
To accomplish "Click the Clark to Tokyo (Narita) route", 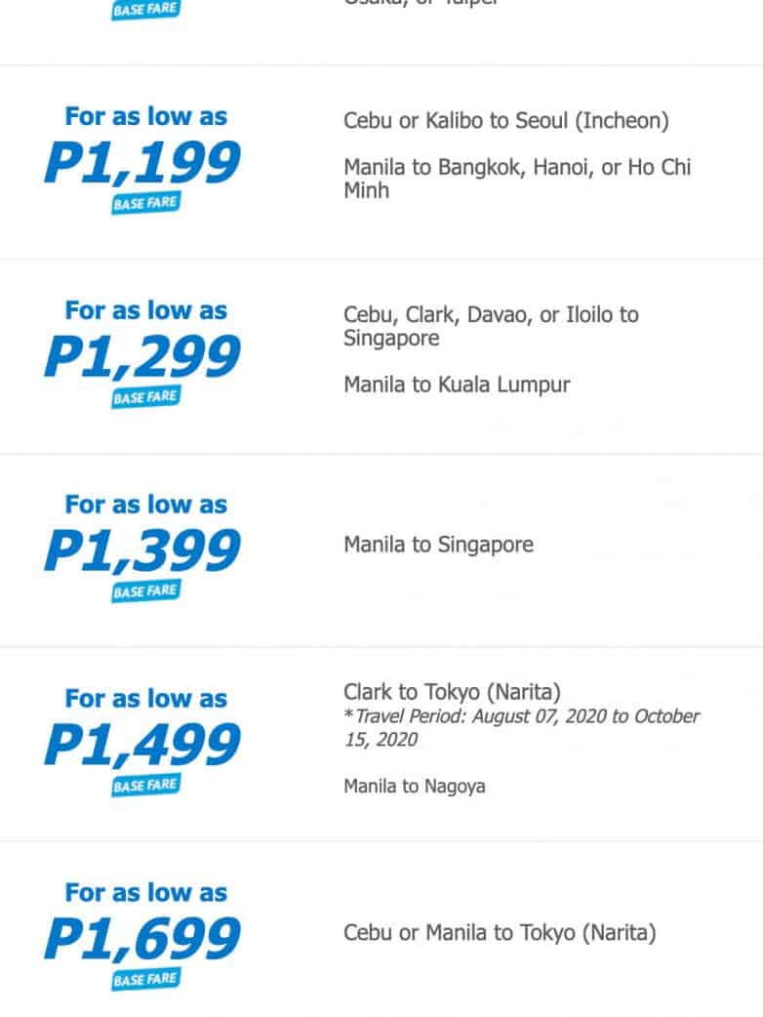I will [452, 692].
